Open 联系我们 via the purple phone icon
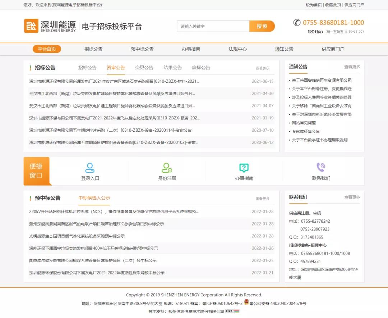The width and height of the screenshot is (388, 318). point(321,167)
